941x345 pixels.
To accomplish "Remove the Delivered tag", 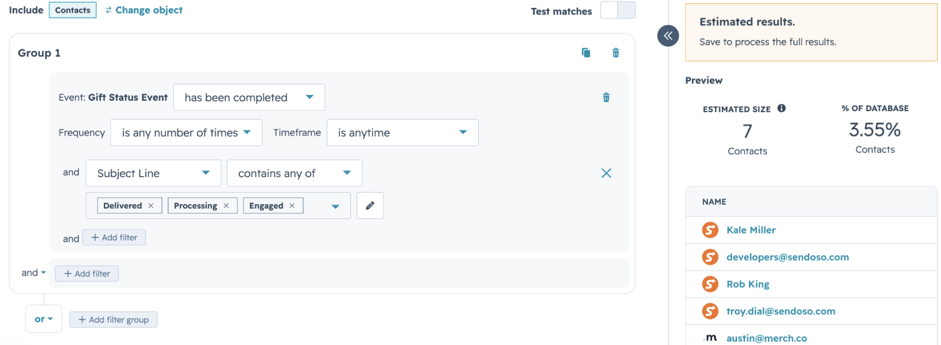I will click(151, 206).
